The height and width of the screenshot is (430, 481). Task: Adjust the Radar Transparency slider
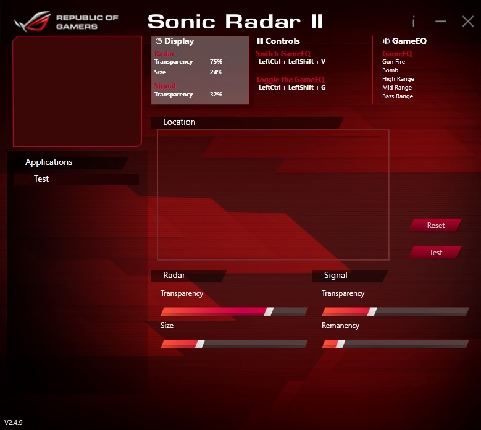[x=234, y=311]
